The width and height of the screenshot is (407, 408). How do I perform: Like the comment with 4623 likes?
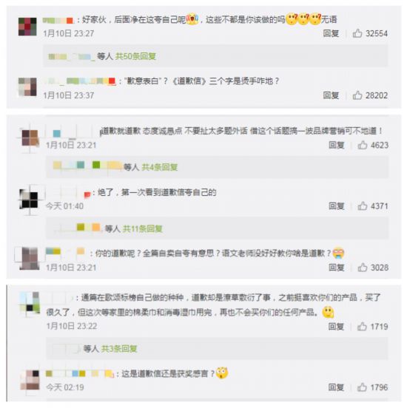[363, 145]
